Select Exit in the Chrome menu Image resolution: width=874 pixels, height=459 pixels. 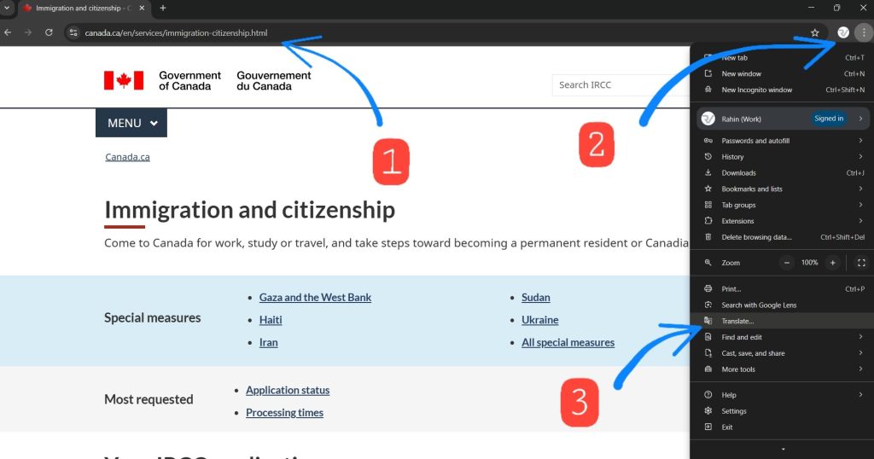point(783,427)
